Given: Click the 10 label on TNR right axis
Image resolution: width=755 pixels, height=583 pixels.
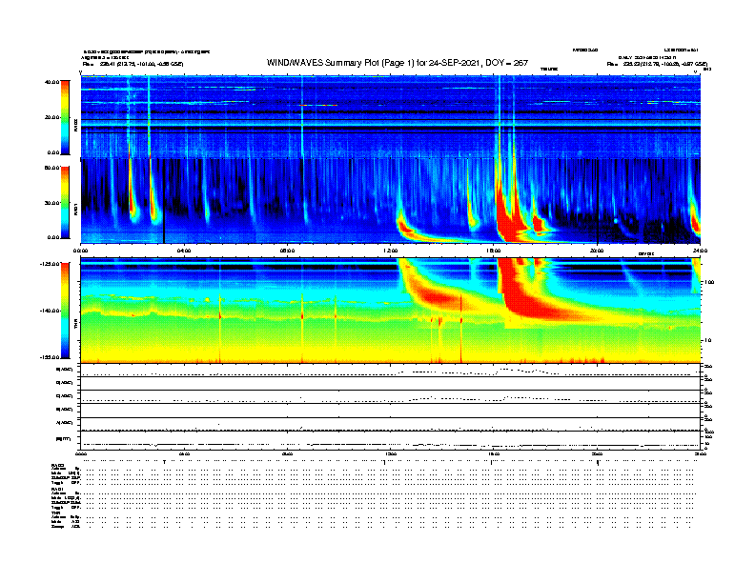Looking at the screenshot, I should 709,341.
